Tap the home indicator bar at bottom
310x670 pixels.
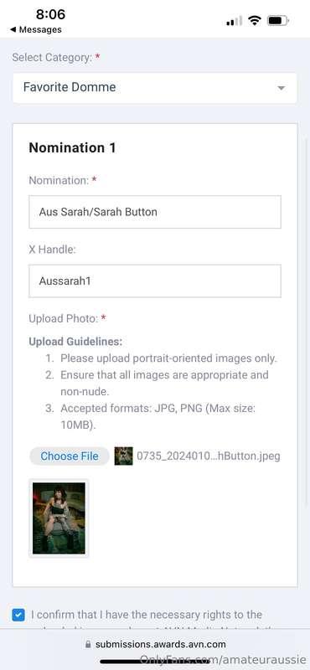[155, 662]
